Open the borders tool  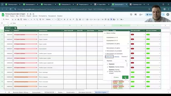click(x=80, y=19)
